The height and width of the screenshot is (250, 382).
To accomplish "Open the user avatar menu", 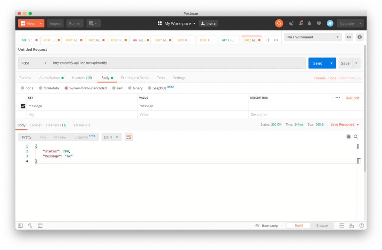I will coord(330,23).
